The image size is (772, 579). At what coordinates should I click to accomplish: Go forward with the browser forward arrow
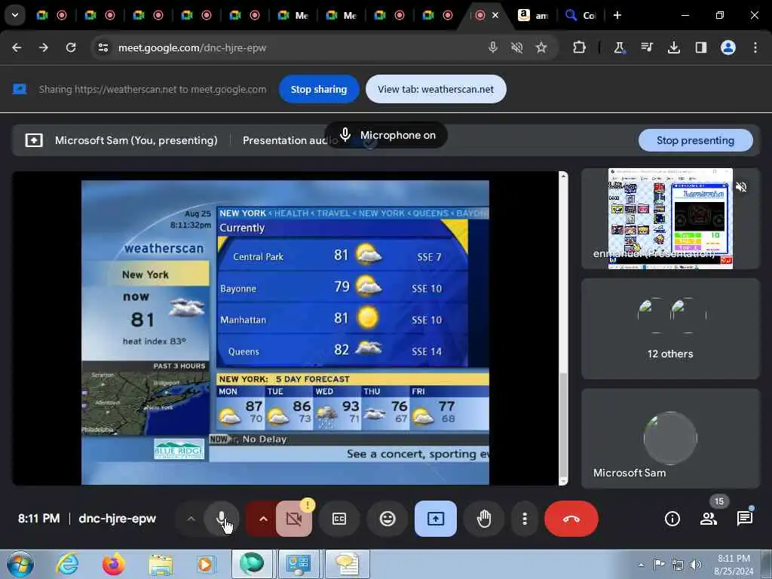(44, 47)
